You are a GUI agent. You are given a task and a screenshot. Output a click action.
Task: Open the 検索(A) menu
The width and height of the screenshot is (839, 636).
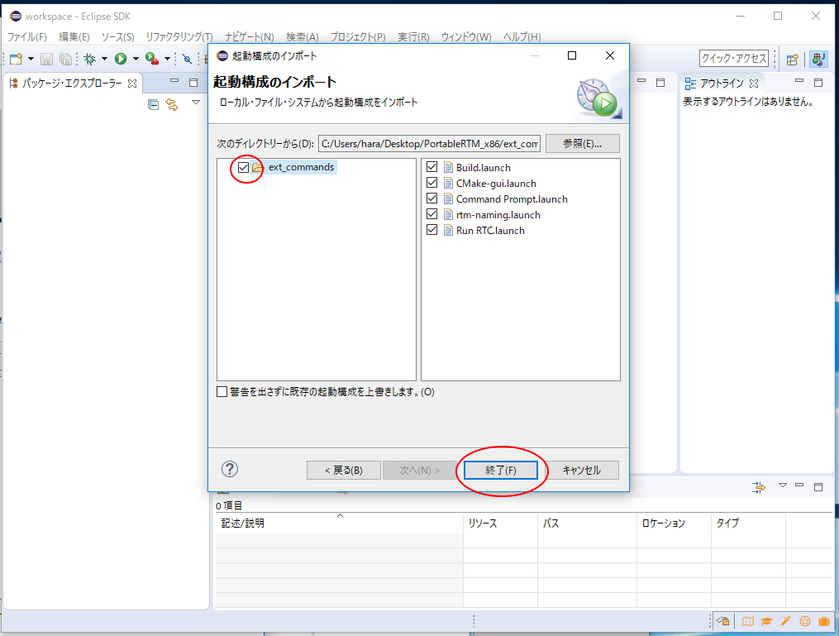(302, 37)
